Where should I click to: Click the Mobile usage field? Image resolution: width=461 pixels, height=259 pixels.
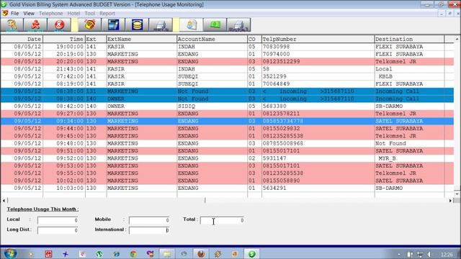click(x=149, y=220)
